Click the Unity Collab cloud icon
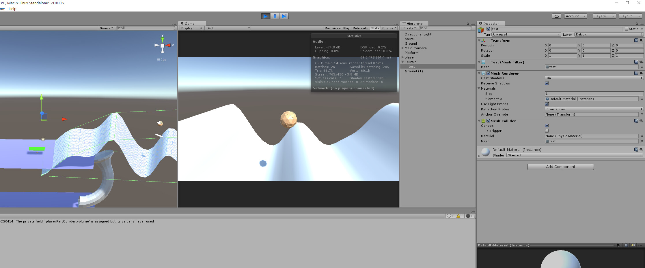The height and width of the screenshot is (268, 645). 557,16
